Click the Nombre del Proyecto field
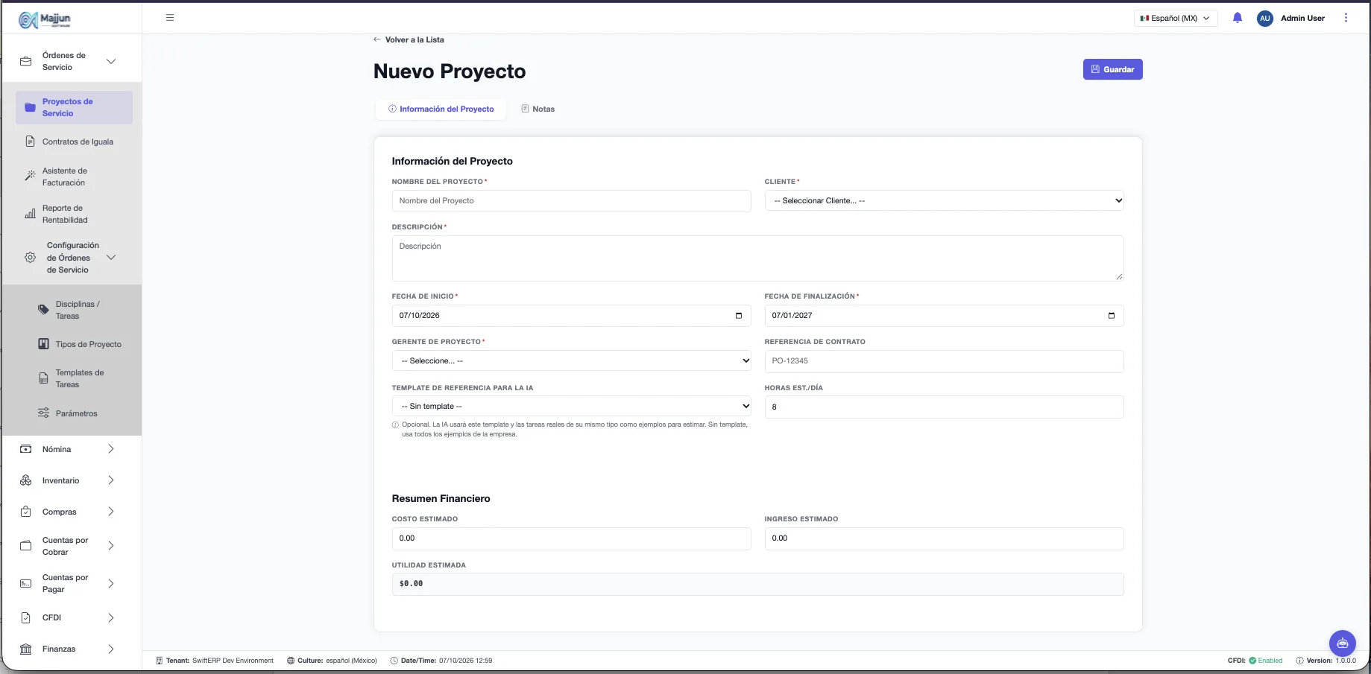The height and width of the screenshot is (674, 1371). click(x=571, y=201)
